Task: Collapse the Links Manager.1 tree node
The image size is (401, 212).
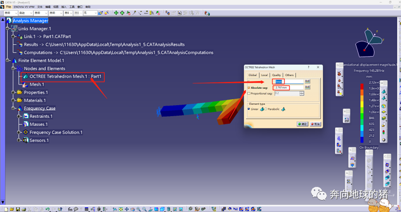Action: coord(8,28)
